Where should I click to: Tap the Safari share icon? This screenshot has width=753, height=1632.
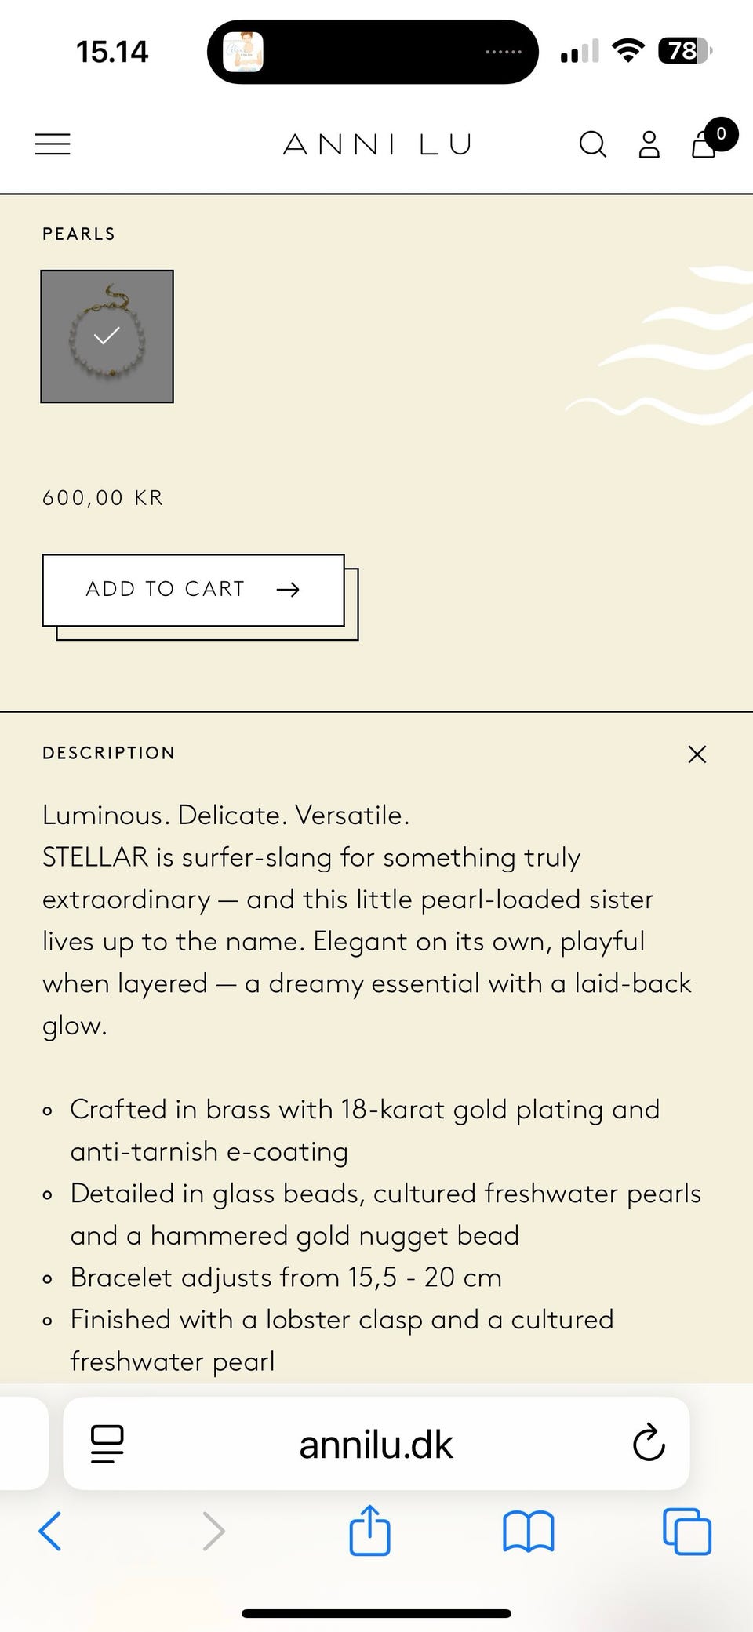pos(369,1529)
